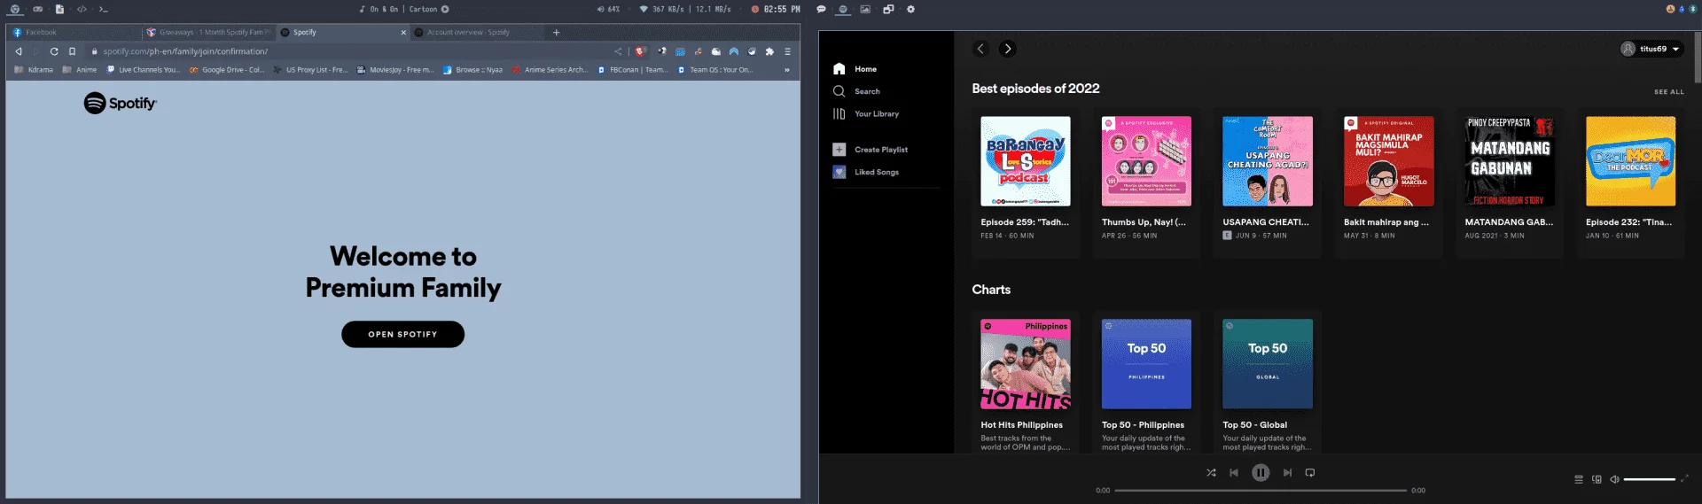Click the share icon in address bar
The height and width of the screenshot is (504, 1702).
618,51
